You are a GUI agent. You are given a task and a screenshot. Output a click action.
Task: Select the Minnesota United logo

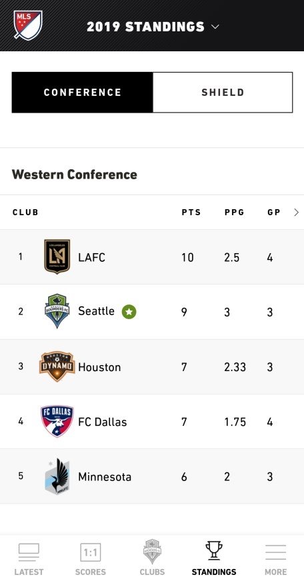pyautogui.click(x=57, y=476)
